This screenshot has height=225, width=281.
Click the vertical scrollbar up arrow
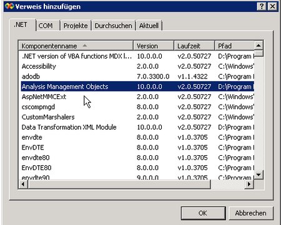[x=259, y=45]
